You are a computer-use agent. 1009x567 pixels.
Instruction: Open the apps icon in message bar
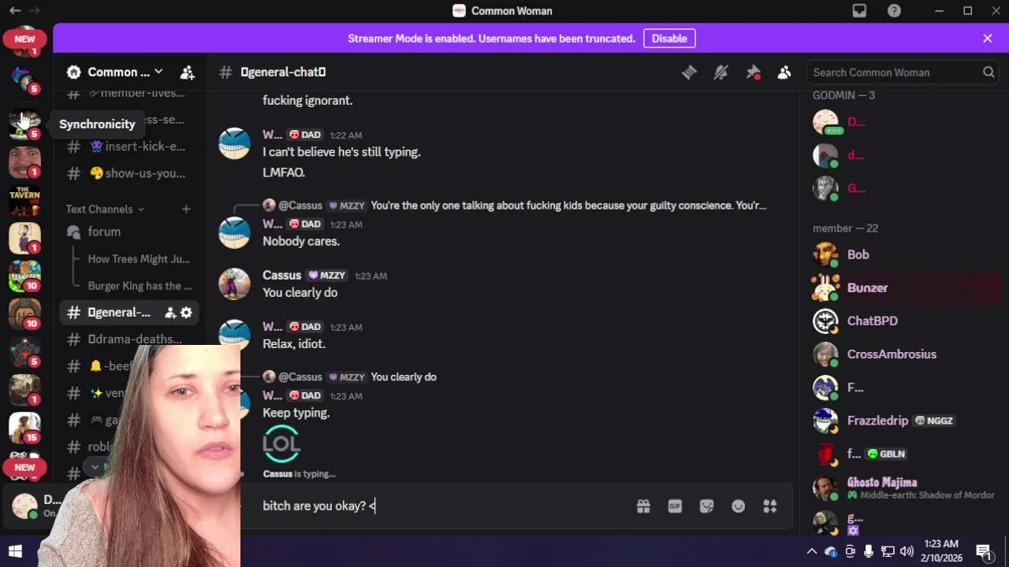[770, 506]
